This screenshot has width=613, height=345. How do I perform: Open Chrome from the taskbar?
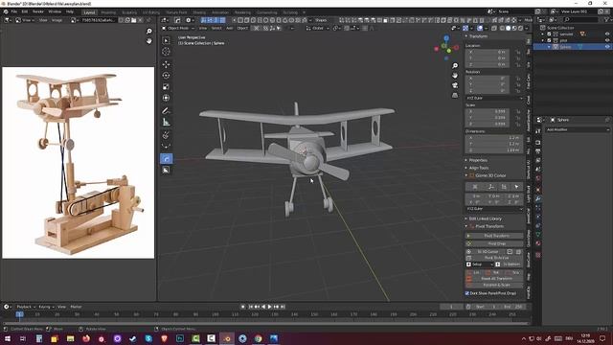(258, 338)
